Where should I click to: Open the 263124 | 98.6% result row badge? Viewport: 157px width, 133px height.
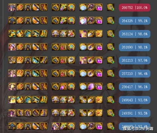pyautogui.click(x=134, y=34)
